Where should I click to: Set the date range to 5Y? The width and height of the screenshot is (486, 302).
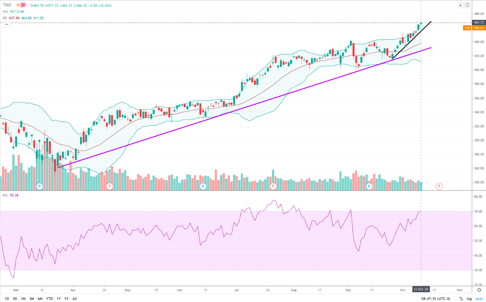[x=67, y=299]
